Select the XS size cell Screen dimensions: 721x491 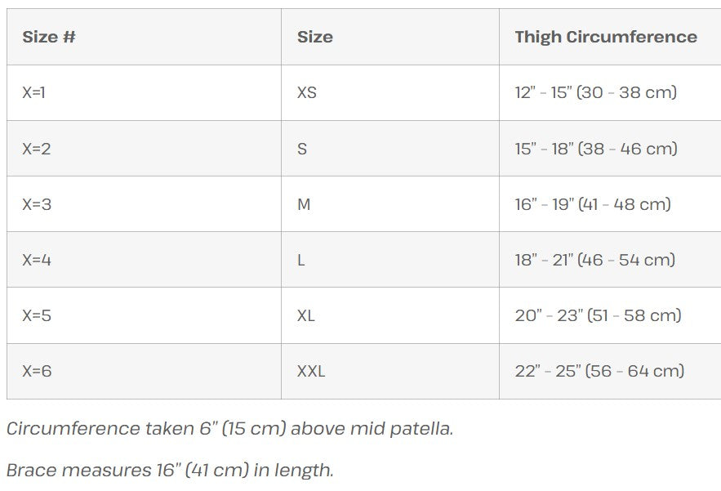307,92
